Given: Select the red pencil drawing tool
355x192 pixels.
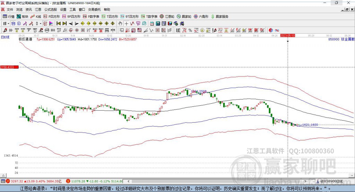Looking at the screenshot, I should (x=5, y=30).
